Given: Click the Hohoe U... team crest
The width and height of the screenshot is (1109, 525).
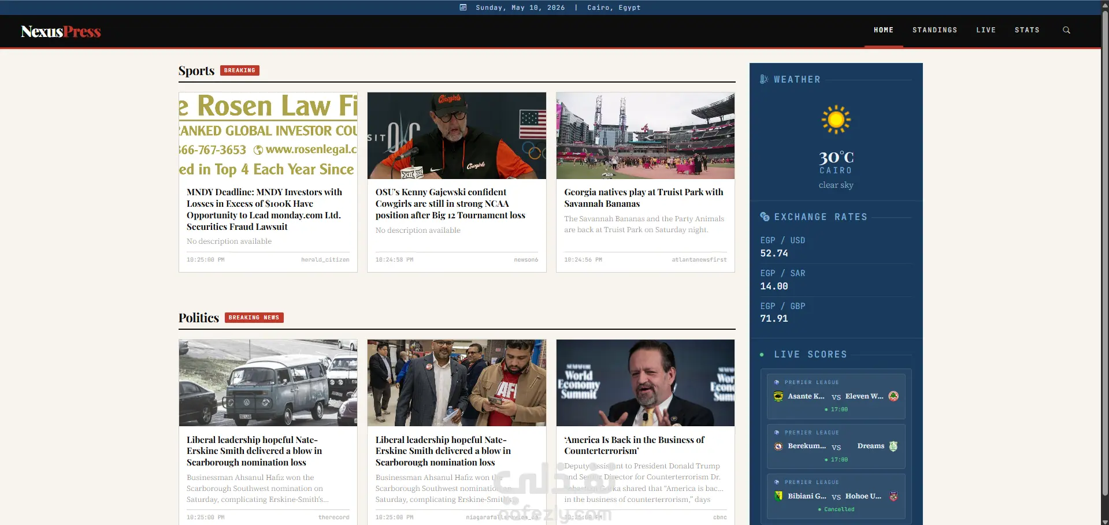Looking at the screenshot, I should [893, 496].
